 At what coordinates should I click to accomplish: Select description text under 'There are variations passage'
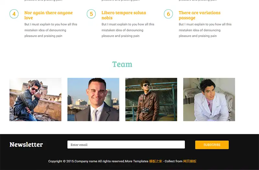(205, 30)
